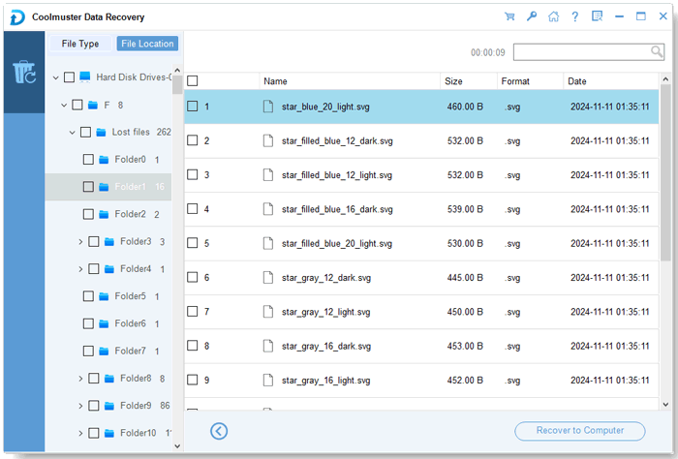Click file icon of star_gray_12_light.svg
This screenshot has height=459, width=678.
tap(268, 312)
